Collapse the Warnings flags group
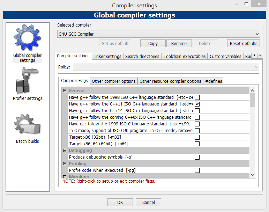The height and width of the screenshot is (212, 269). 65,176
